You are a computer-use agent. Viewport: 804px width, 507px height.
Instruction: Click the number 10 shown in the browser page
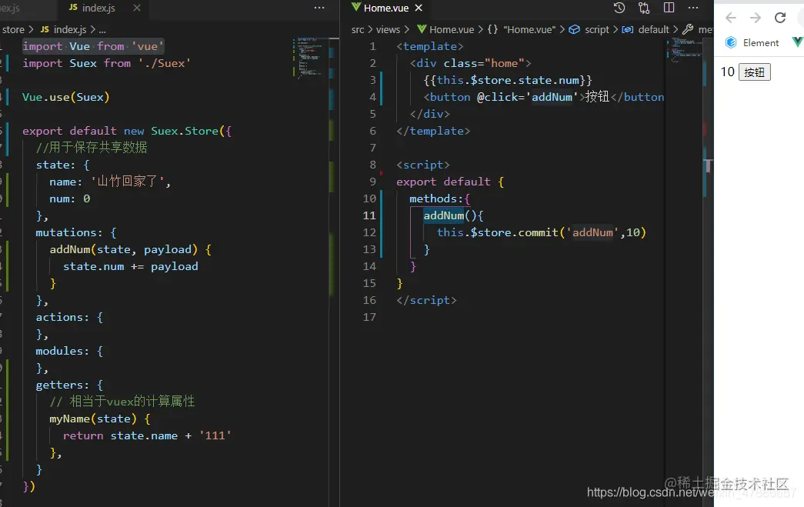point(727,72)
